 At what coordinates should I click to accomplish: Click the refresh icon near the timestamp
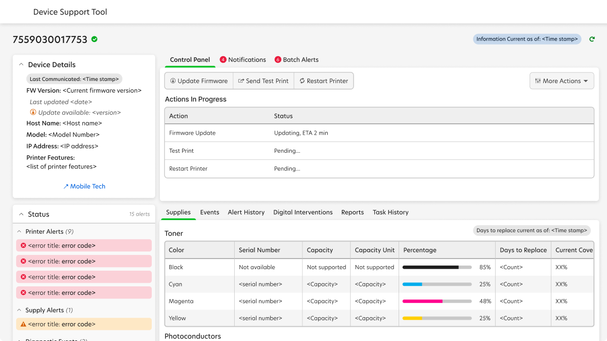click(592, 39)
